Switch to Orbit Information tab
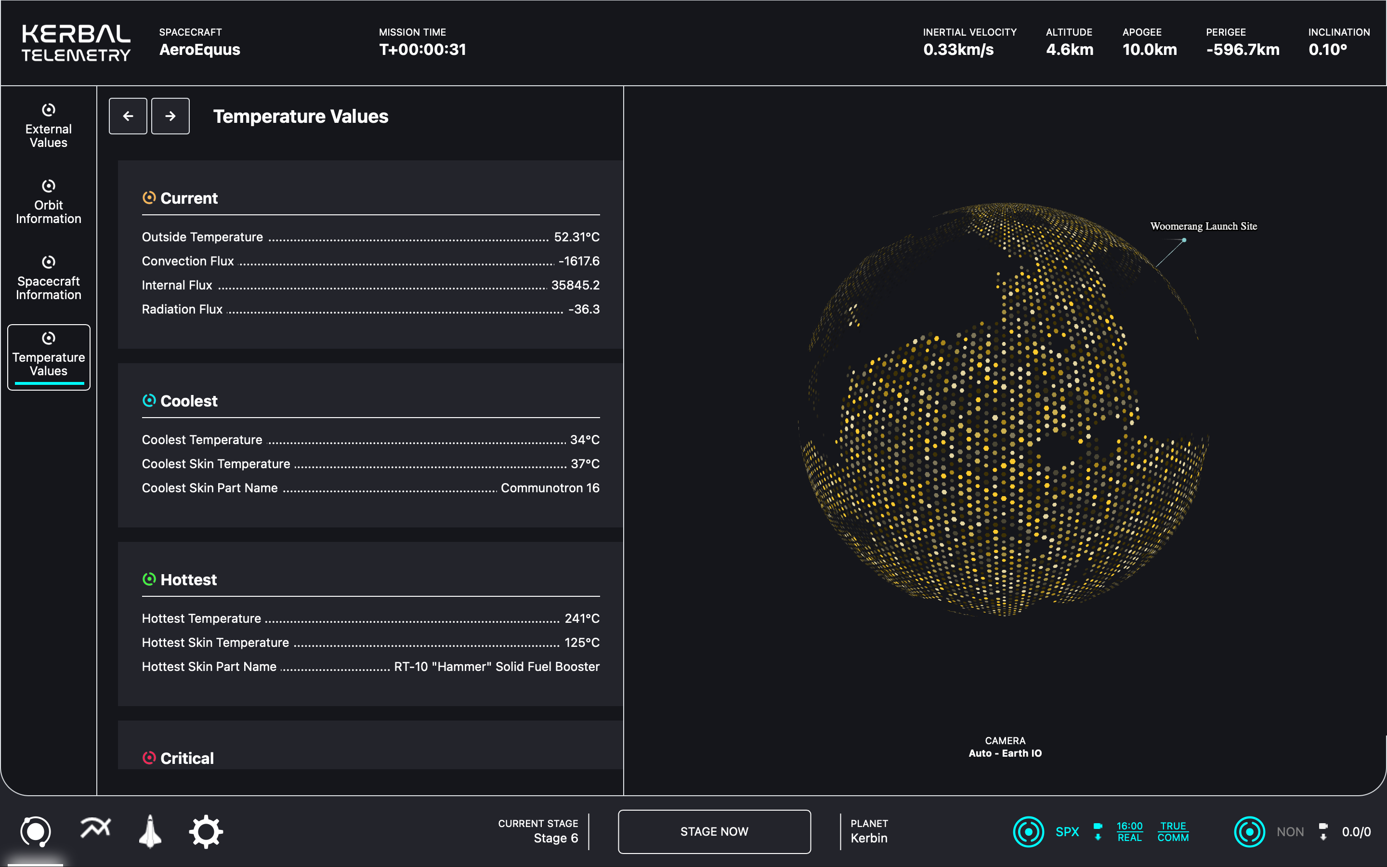This screenshot has height=867, width=1387. 49,202
